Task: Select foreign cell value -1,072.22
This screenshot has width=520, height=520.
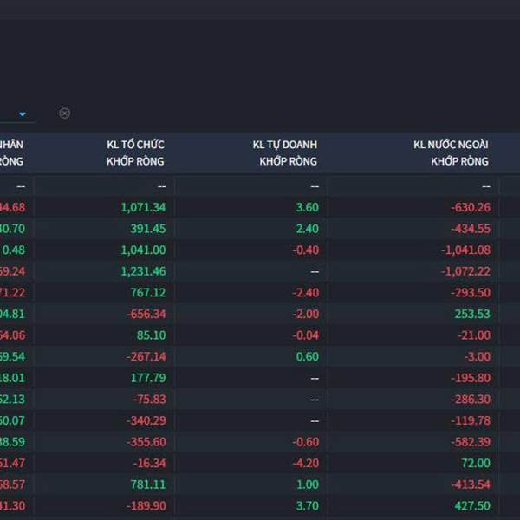Action: click(465, 271)
